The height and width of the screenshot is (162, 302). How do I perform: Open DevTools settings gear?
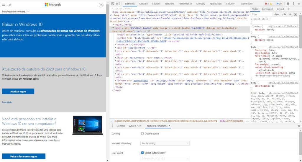(x=288, y=4)
